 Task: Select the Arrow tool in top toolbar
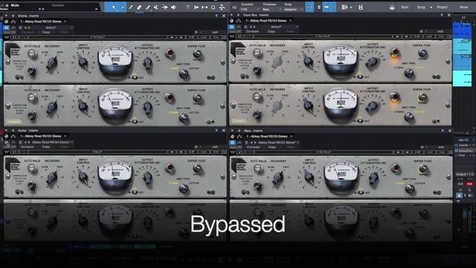[x=113, y=7]
